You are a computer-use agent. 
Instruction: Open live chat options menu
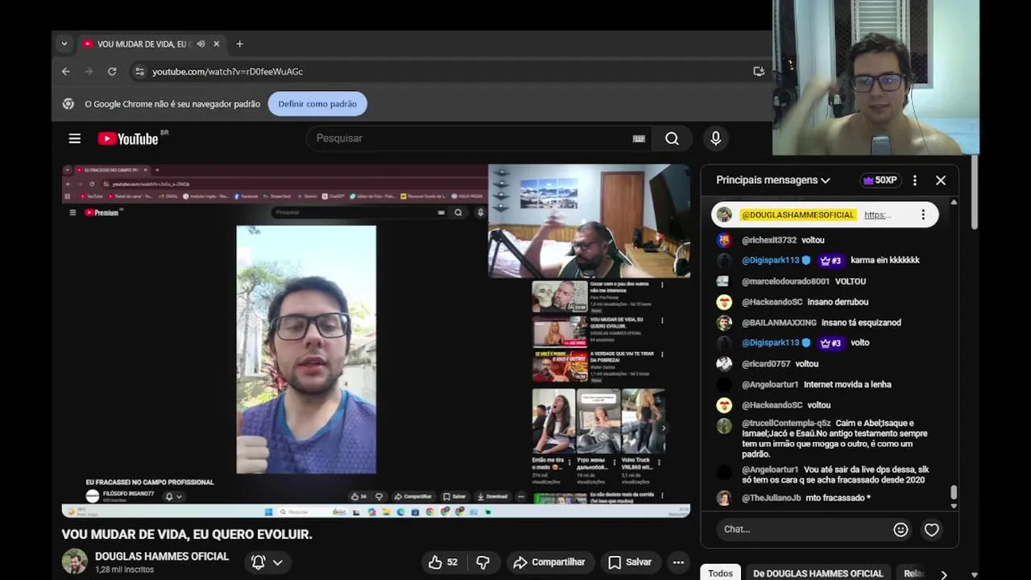[914, 180]
